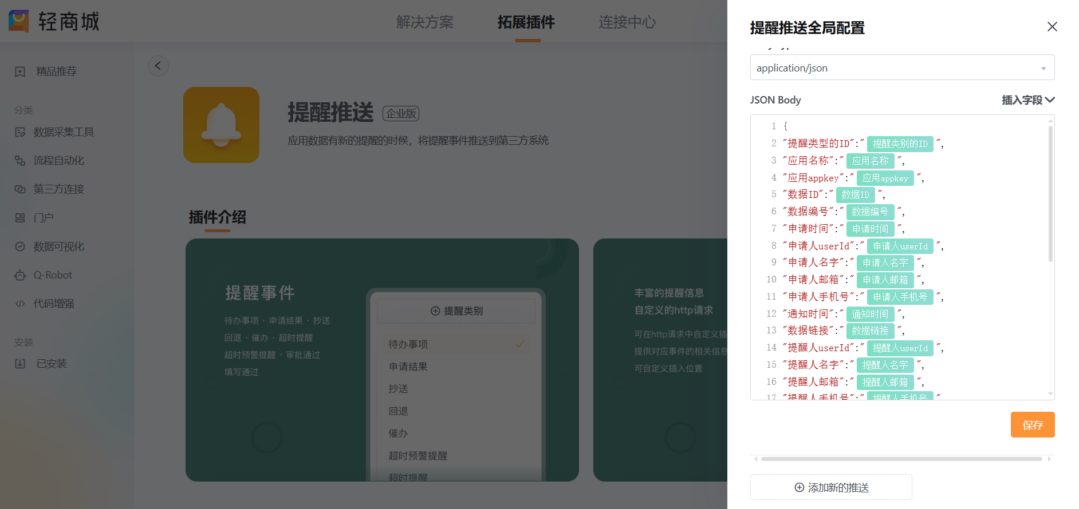Click the orange 保存 button
Viewport: 1079px width, 509px height.
click(x=1033, y=424)
